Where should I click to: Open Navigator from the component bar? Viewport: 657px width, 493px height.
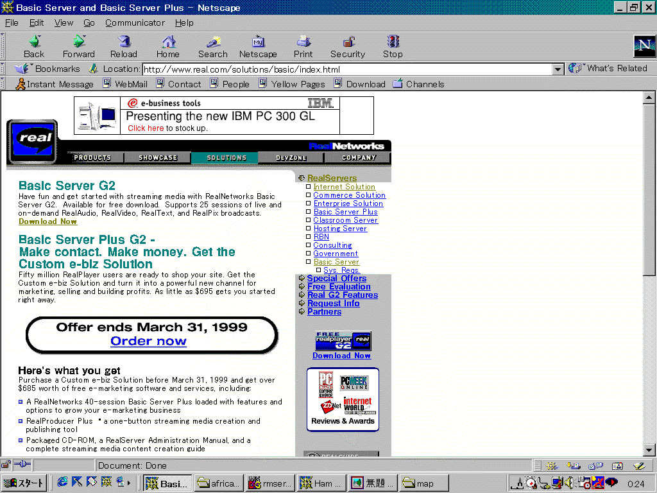pyautogui.click(x=552, y=465)
